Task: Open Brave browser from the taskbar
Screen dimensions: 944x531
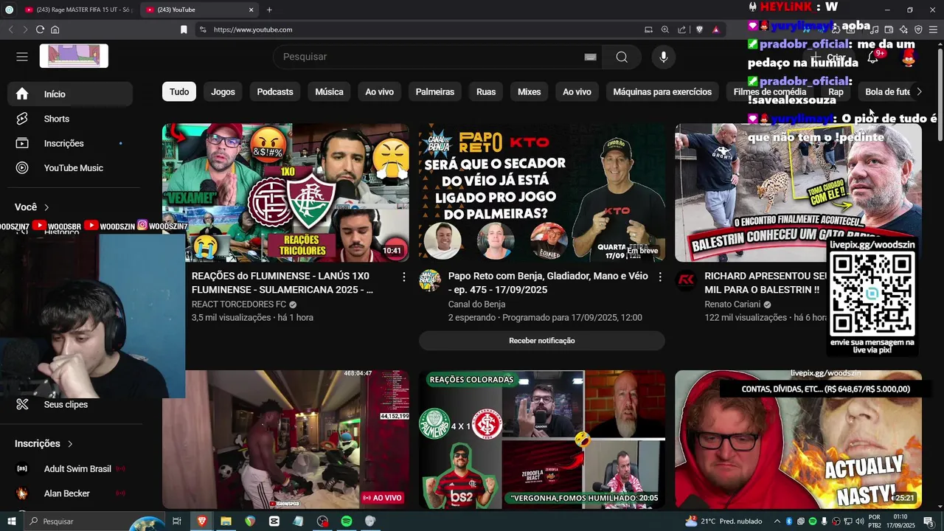Action: tap(201, 521)
